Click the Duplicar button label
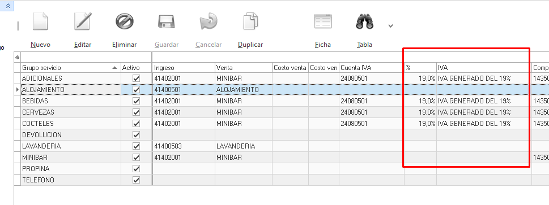Viewport: 549px width, 205px height. 250,45
